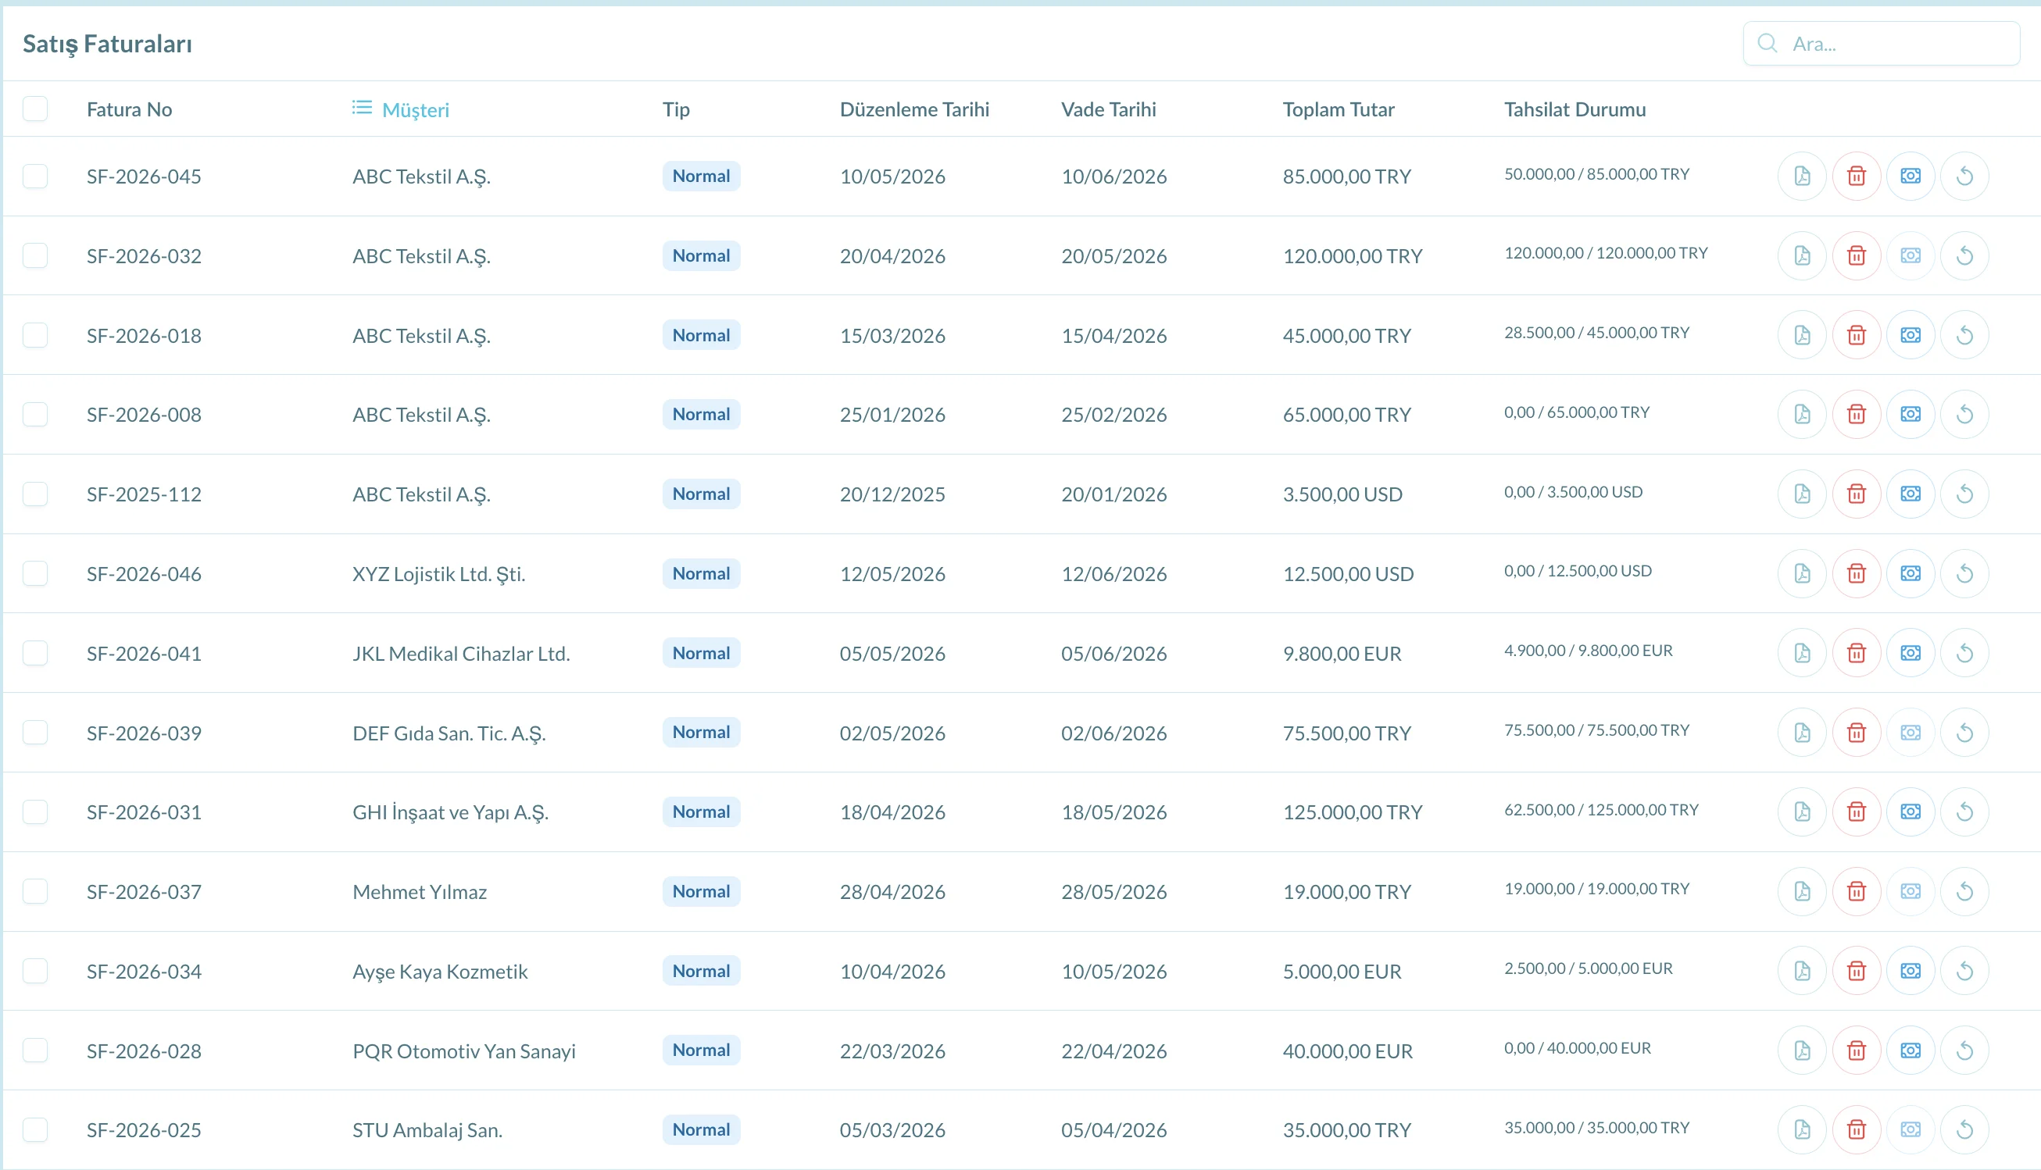Screen dimensions: 2041x1170
Task: Click the revert icon for SF-2026-008
Action: point(1964,415)
